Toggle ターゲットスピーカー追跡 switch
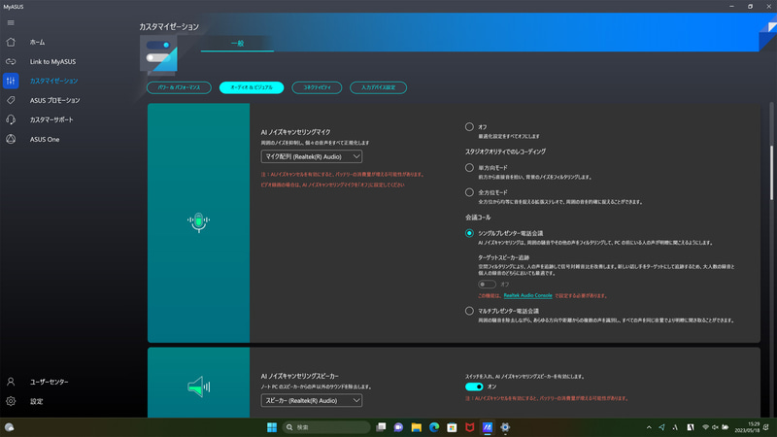The height and width of the screenshot is (437, 777). pyautogui.click(x=487, y=285)
